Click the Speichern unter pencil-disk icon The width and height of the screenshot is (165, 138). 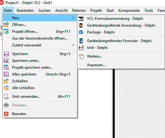(6, 61)
